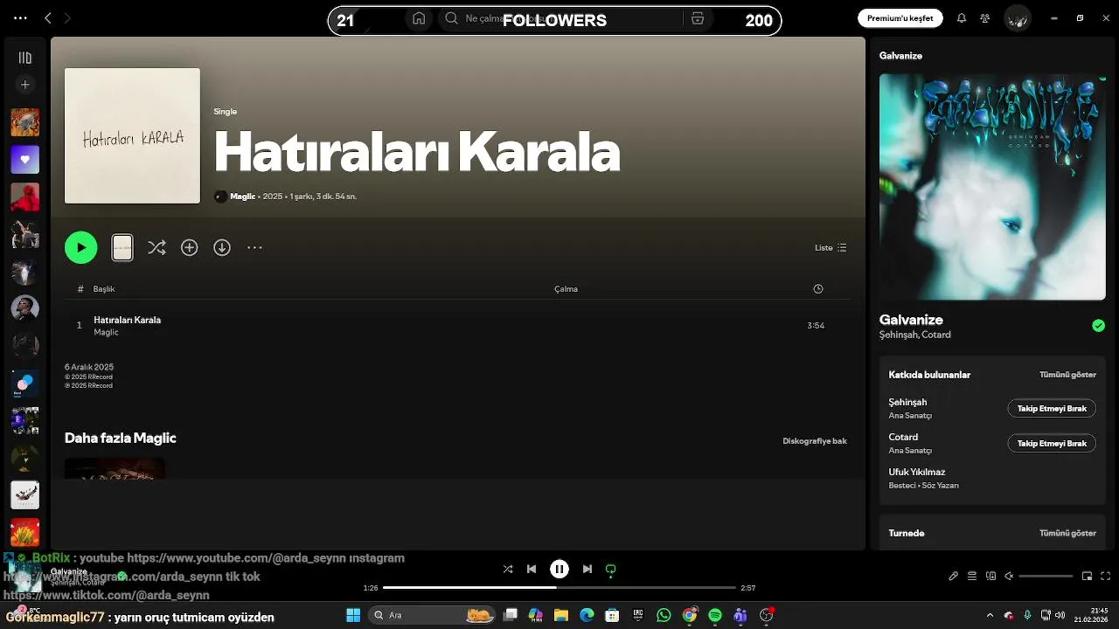Open miniplayer icon
Screen dimensions: 1119x629
pos(1088,576)
